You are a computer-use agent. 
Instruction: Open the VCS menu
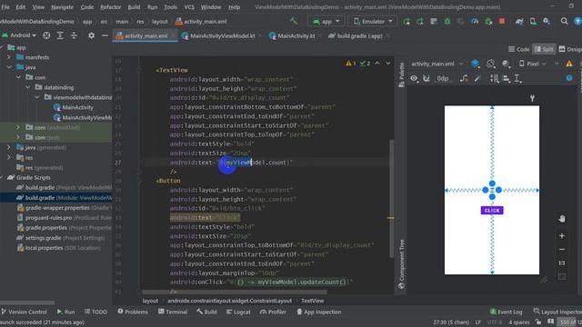click(189, 7)
